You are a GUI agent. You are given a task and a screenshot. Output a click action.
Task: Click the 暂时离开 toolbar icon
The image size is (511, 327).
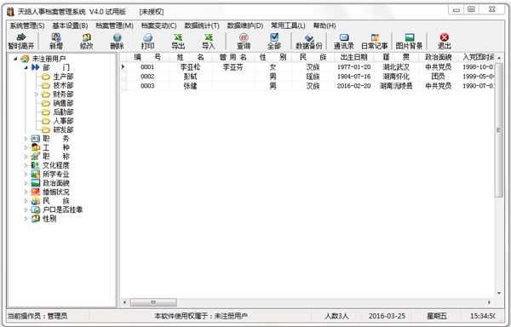point(20,42)
